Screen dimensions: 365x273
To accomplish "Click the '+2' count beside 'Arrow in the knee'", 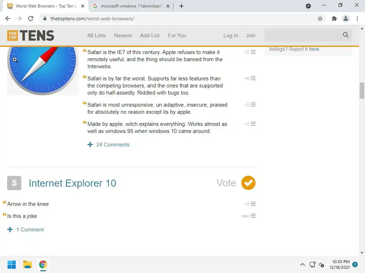I will [x=247, y=204].
